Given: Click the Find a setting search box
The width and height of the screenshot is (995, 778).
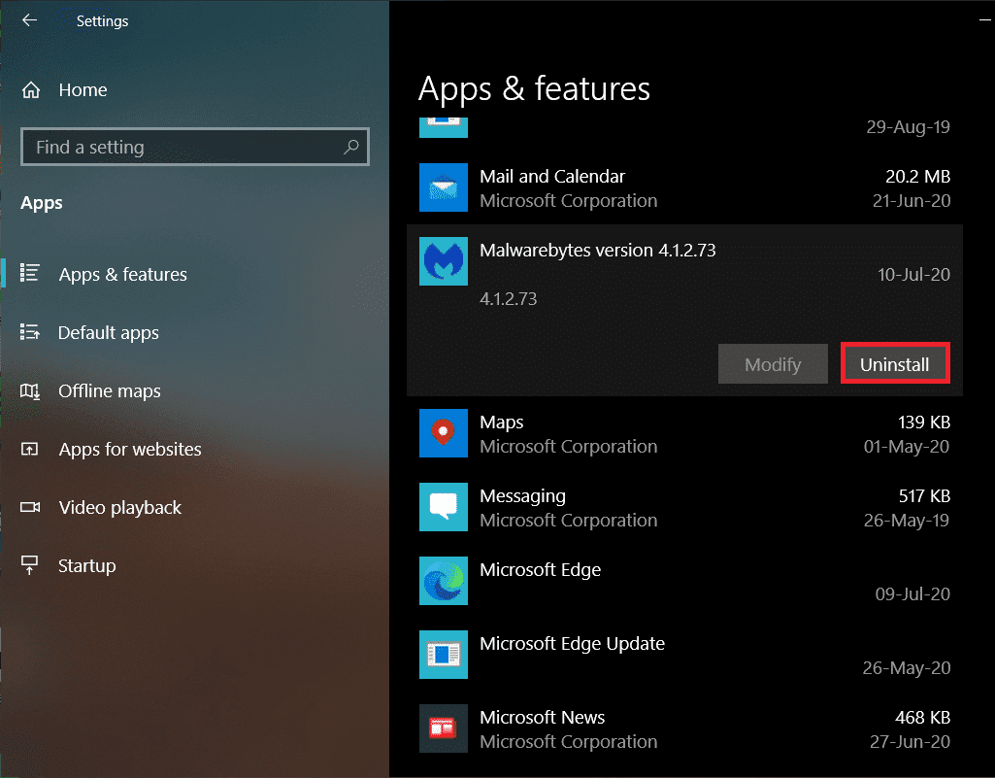Looking at the screenshot, I should tap(184, 148).
